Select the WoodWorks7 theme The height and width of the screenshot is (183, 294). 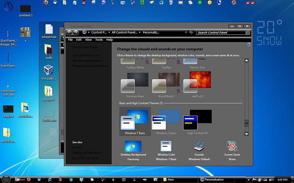(166, 85)
